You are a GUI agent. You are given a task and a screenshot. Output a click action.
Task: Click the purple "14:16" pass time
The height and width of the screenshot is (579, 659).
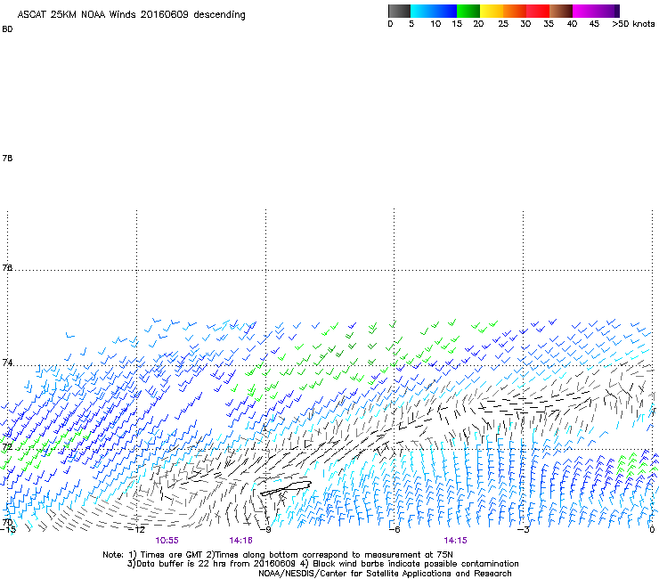[240, 541]
